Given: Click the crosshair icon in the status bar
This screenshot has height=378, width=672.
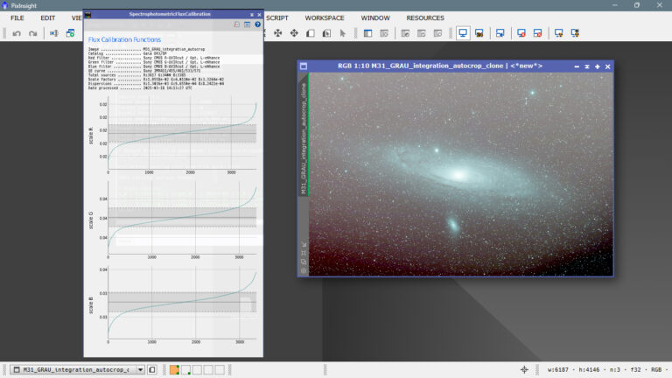Looking at the screenshot, I should tap(524, 369).
